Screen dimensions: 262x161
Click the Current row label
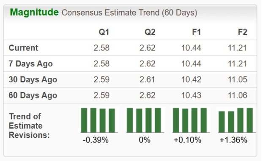coord(23,48)
